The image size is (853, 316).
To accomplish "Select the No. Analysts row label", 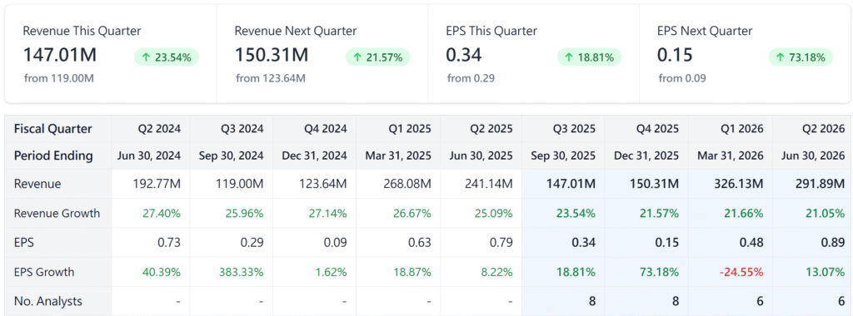I will [48, 301].
